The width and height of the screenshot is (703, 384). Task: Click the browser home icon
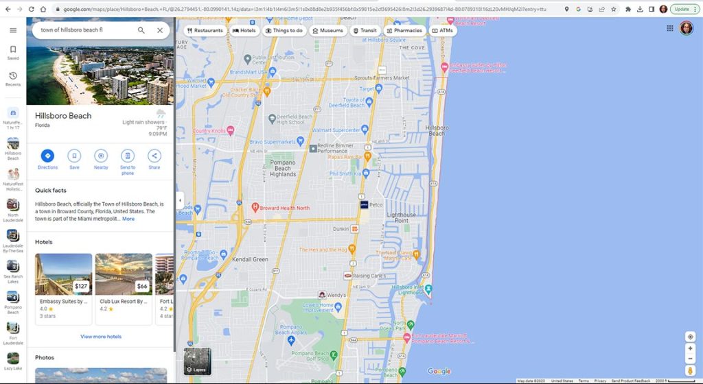[43, 9]
